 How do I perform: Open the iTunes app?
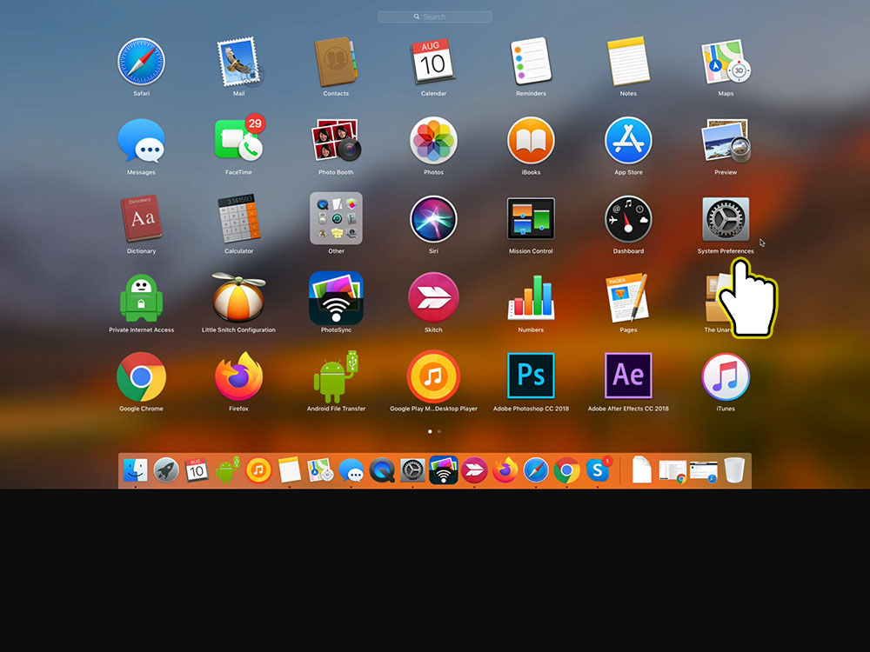pyautogui.click(x=726, y=376)
